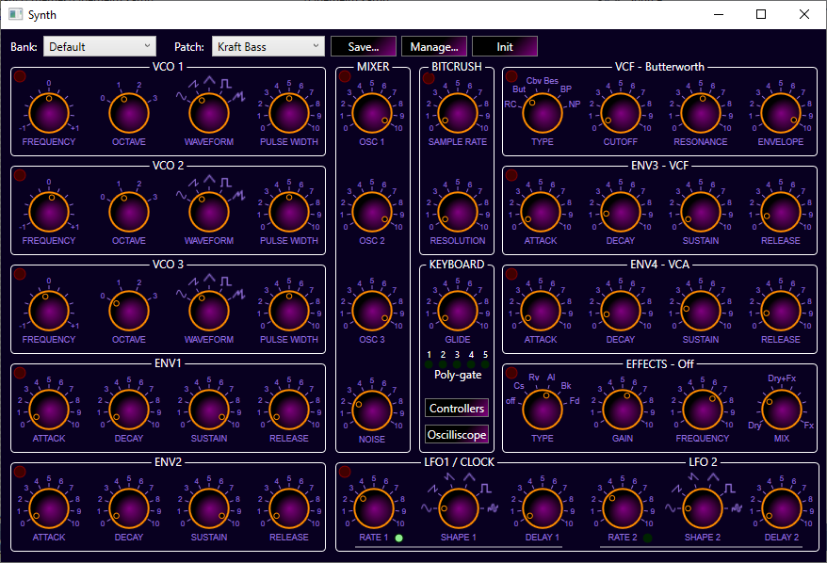Screen dimensions: 827x563
Task: Click the ENV3 VCF ATTACK knob
Action: pos(541,212)
